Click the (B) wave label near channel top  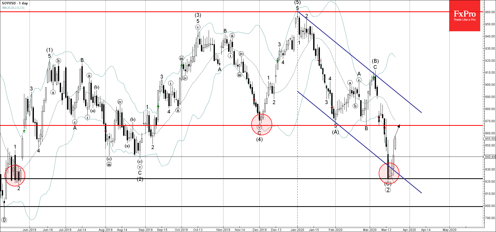(x=375, y=61)
